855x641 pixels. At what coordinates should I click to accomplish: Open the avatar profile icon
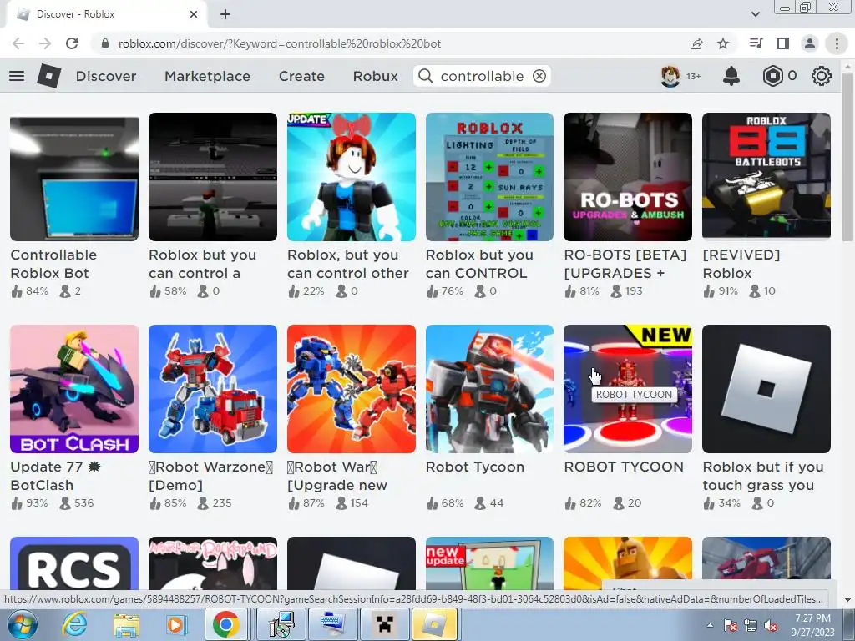tap(670, 76)
